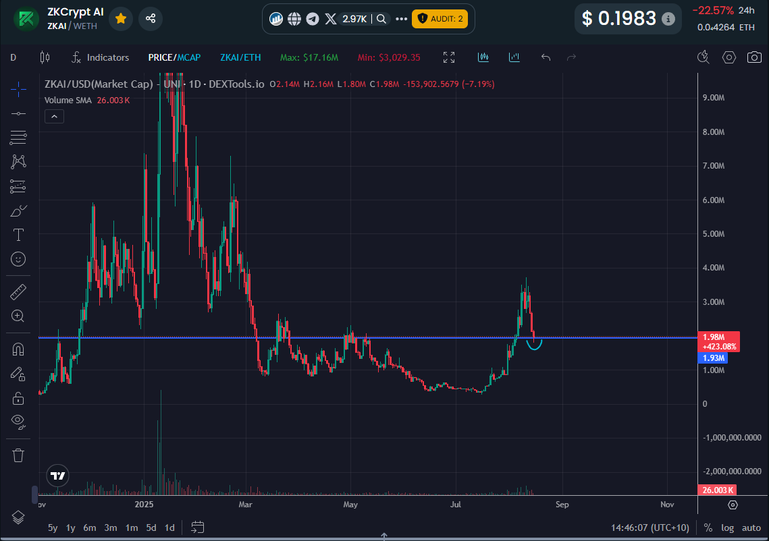Switch to the ZKAI/ETH chart tab
This screenshot has height=541, width=769.
click(x=240, y=58)
